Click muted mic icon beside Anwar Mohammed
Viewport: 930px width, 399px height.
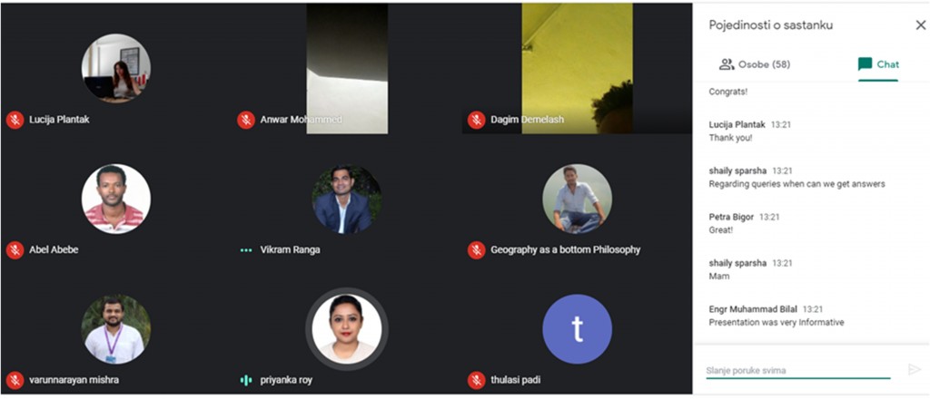pos(245,120)
